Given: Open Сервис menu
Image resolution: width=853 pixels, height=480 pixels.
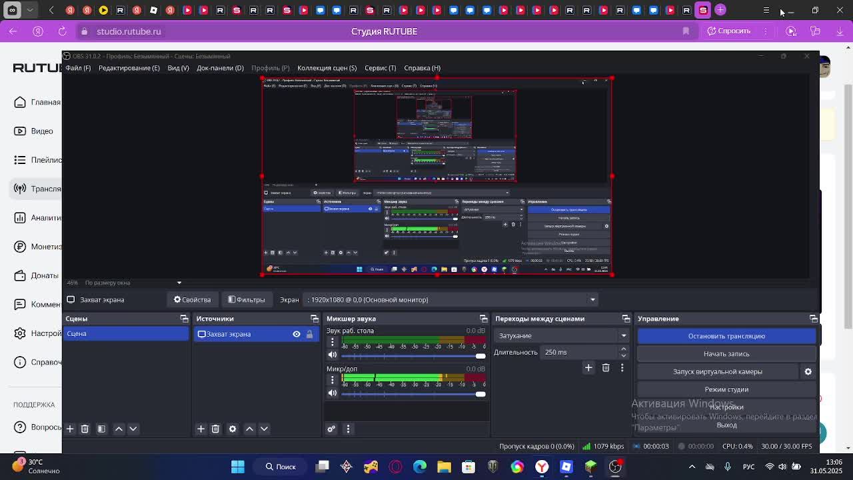Looking at the screenshot, I should 380,68.
